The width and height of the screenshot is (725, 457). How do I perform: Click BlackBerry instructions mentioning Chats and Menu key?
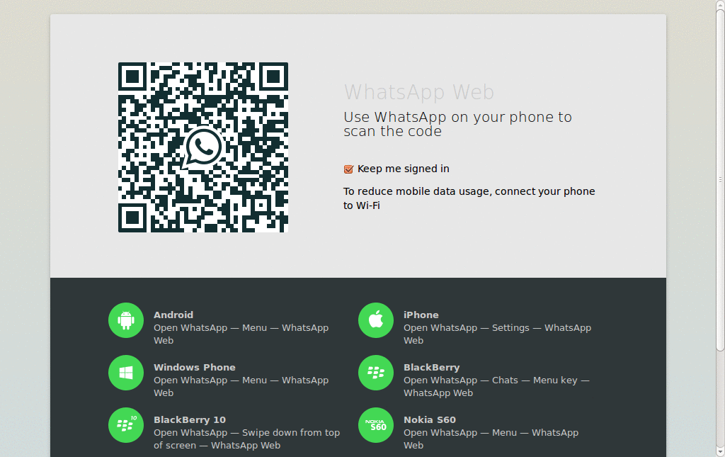coord(496,387)
